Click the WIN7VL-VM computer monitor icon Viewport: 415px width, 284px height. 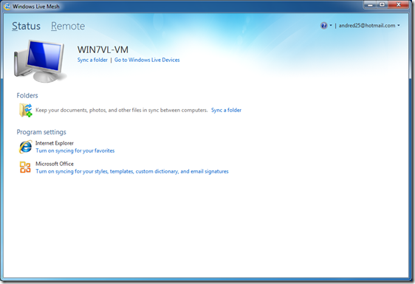39,61
